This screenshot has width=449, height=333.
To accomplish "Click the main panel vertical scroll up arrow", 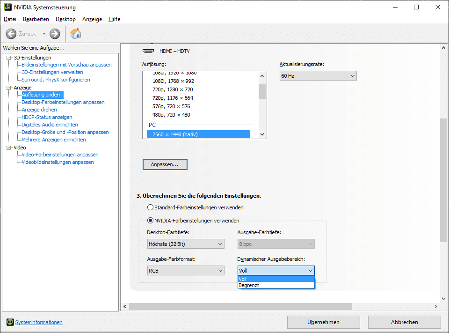I will [x=443, y=48].
